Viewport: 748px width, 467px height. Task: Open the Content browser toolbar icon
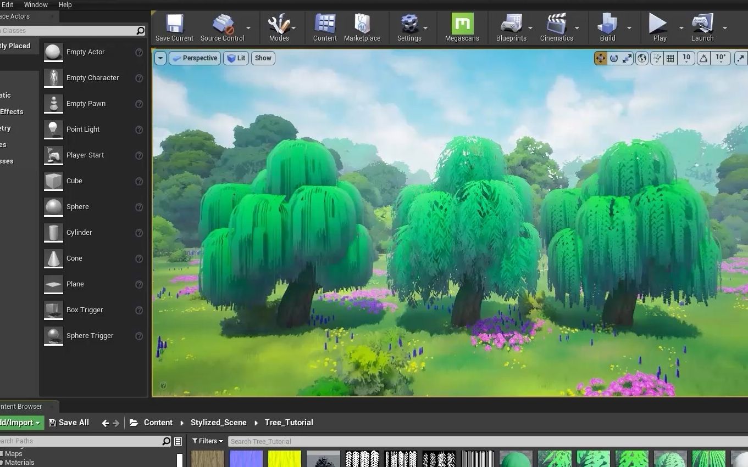click(x=325, y=28)
